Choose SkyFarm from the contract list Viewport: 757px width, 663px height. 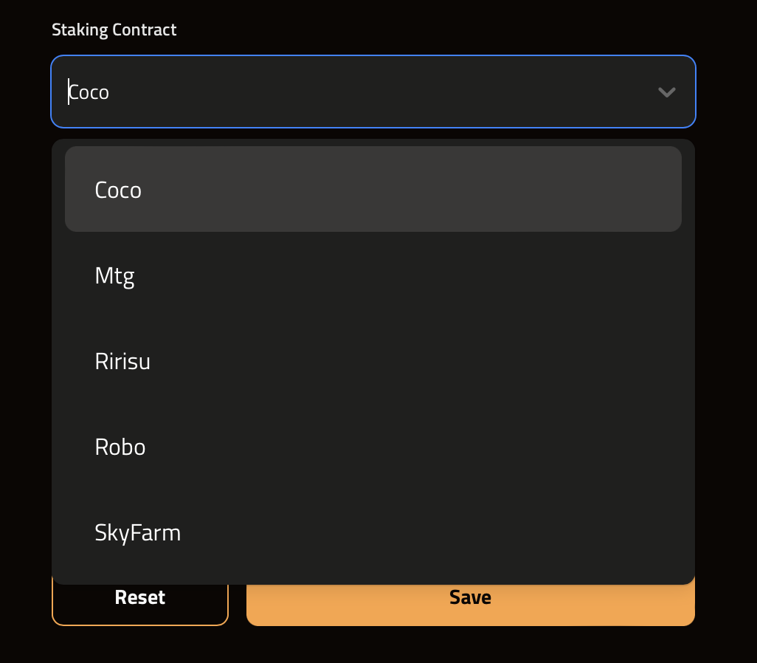pos(373,533)
